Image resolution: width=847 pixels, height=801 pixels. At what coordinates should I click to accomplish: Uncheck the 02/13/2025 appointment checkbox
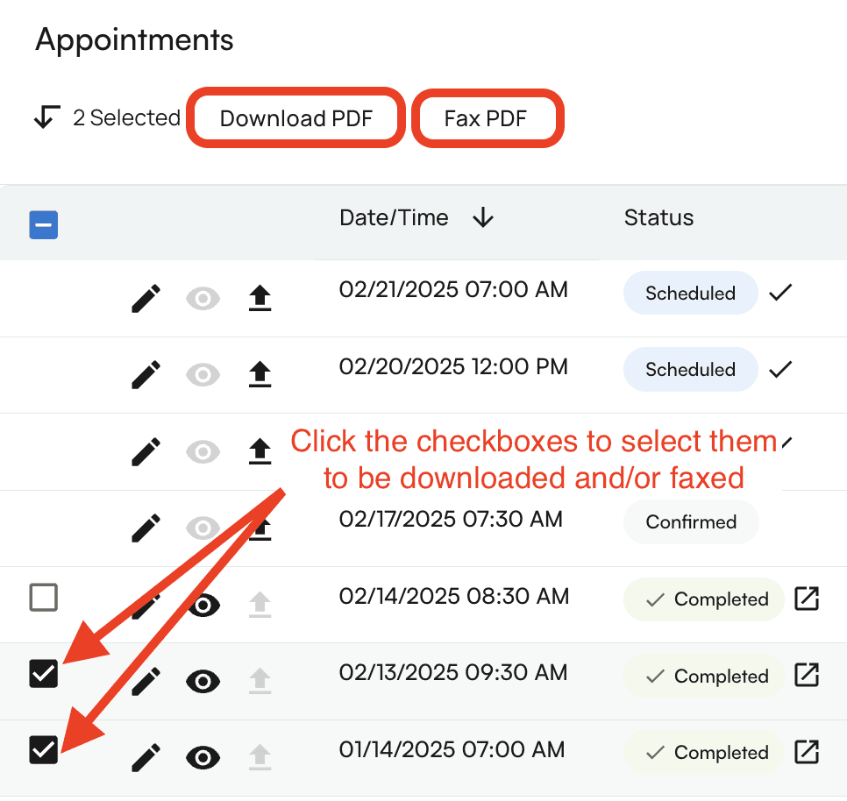coord(43,674)
